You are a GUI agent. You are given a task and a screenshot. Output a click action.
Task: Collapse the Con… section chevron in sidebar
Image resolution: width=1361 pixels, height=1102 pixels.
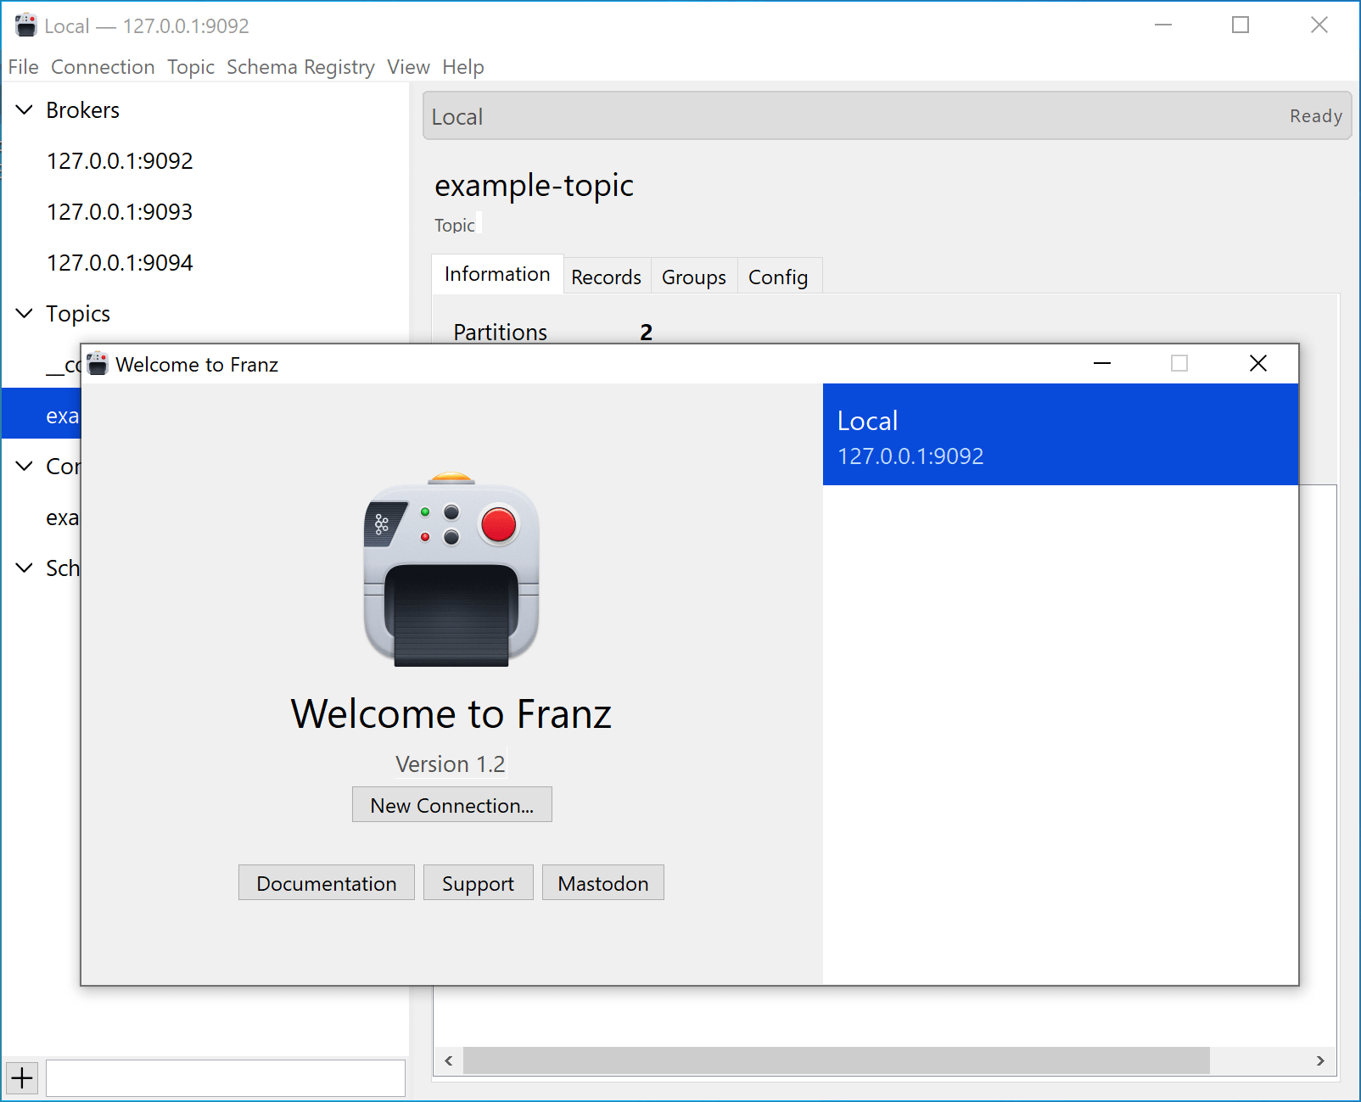point(25,467)
